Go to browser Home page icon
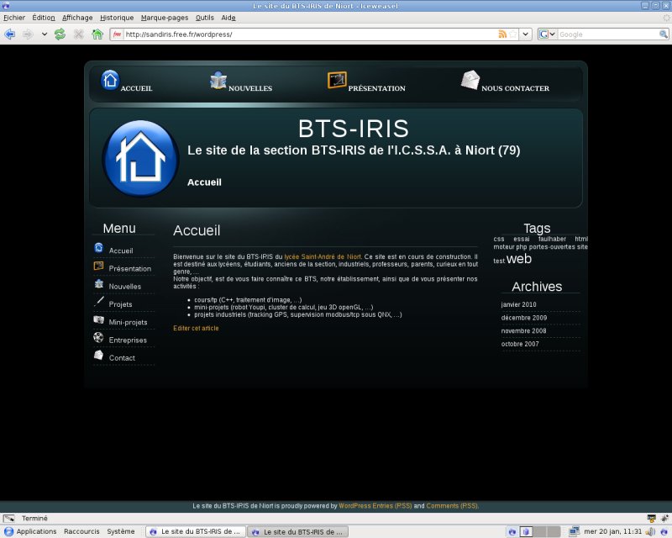The width and height of the screenshot is (672, 538). [97, 34]
